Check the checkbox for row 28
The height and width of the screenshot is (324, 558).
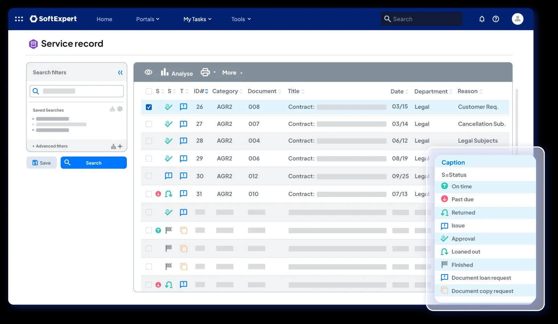[x=149, y=141]
